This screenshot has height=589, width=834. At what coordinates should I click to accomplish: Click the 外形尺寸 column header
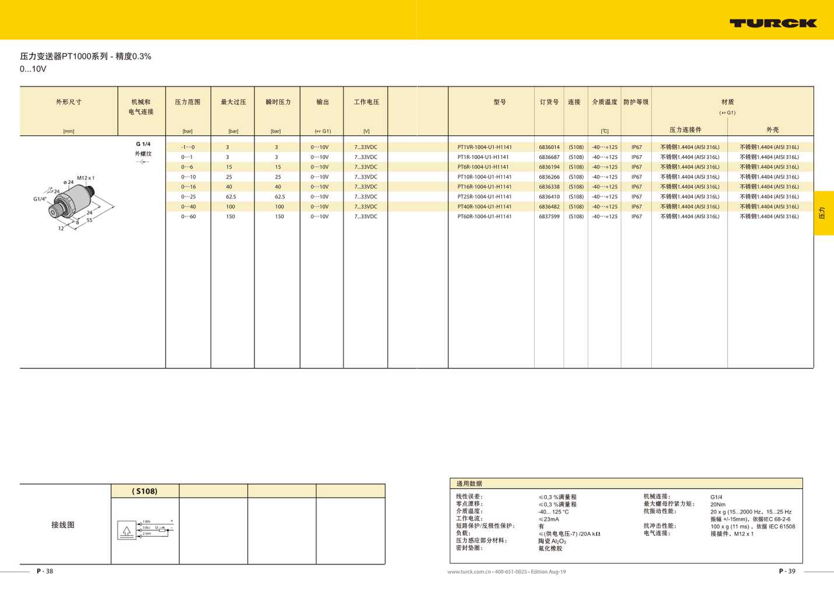(69, 102)
